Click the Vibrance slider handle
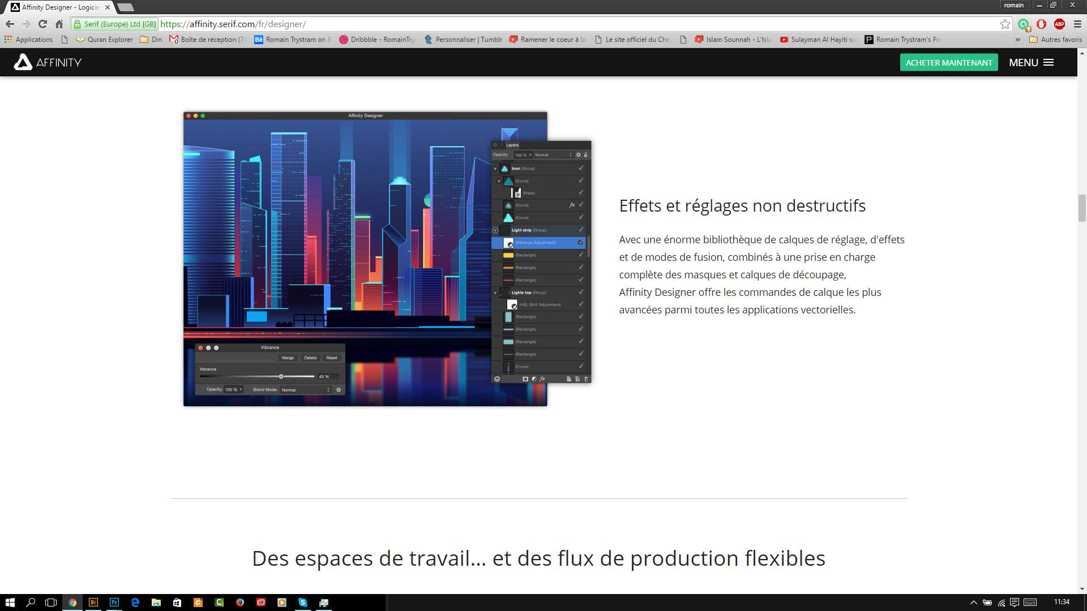The image size is (1087, 611). [281, 376]
